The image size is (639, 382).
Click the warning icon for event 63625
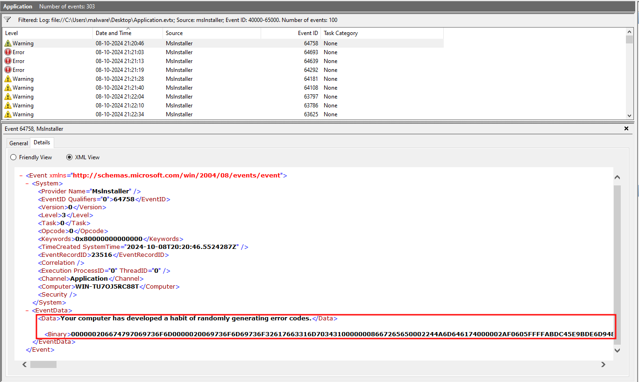[x=8, y=114]
